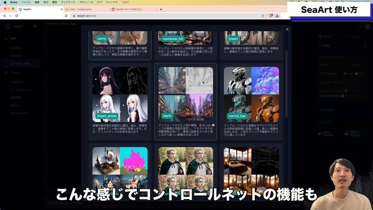
Task: Select the lineart preprocessor card
Action: (251, 45)
